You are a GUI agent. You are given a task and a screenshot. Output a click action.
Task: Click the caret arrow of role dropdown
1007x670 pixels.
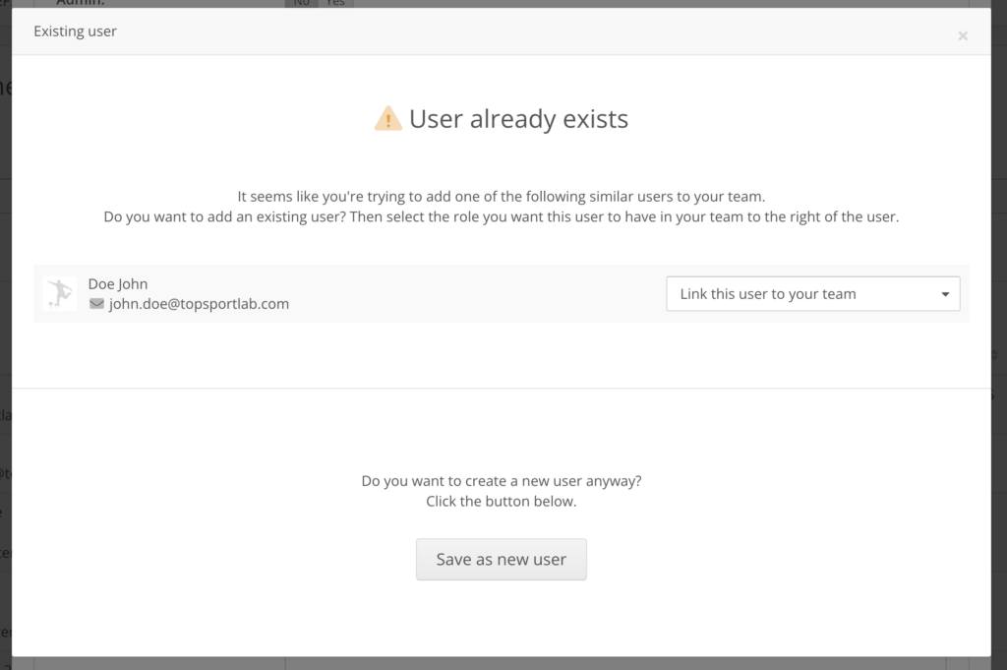pos(945,294)
